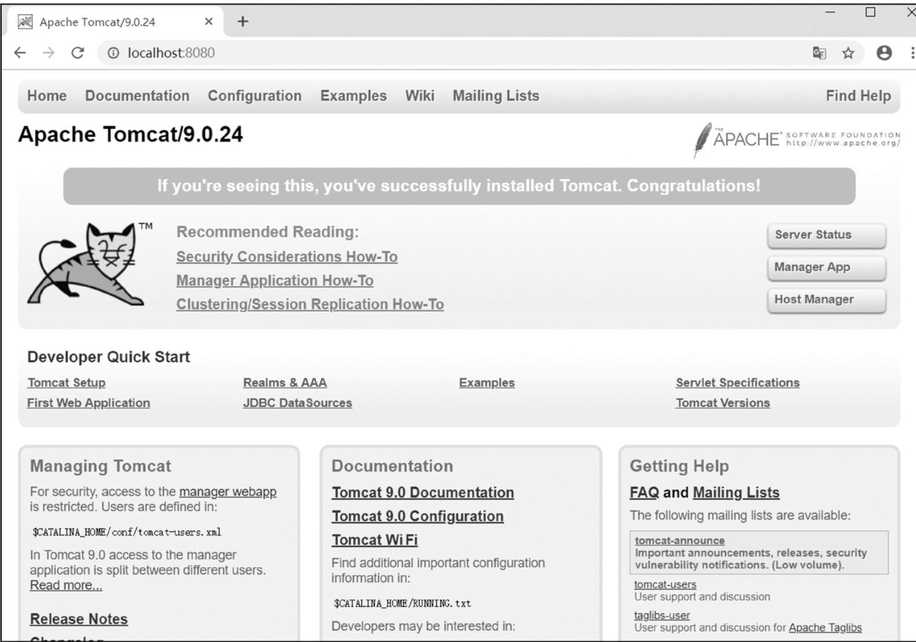This screenshot has height=642, width=916.
Task: Open Tomcat 9.0 Documentation link
Action: (x=423, y=493)
